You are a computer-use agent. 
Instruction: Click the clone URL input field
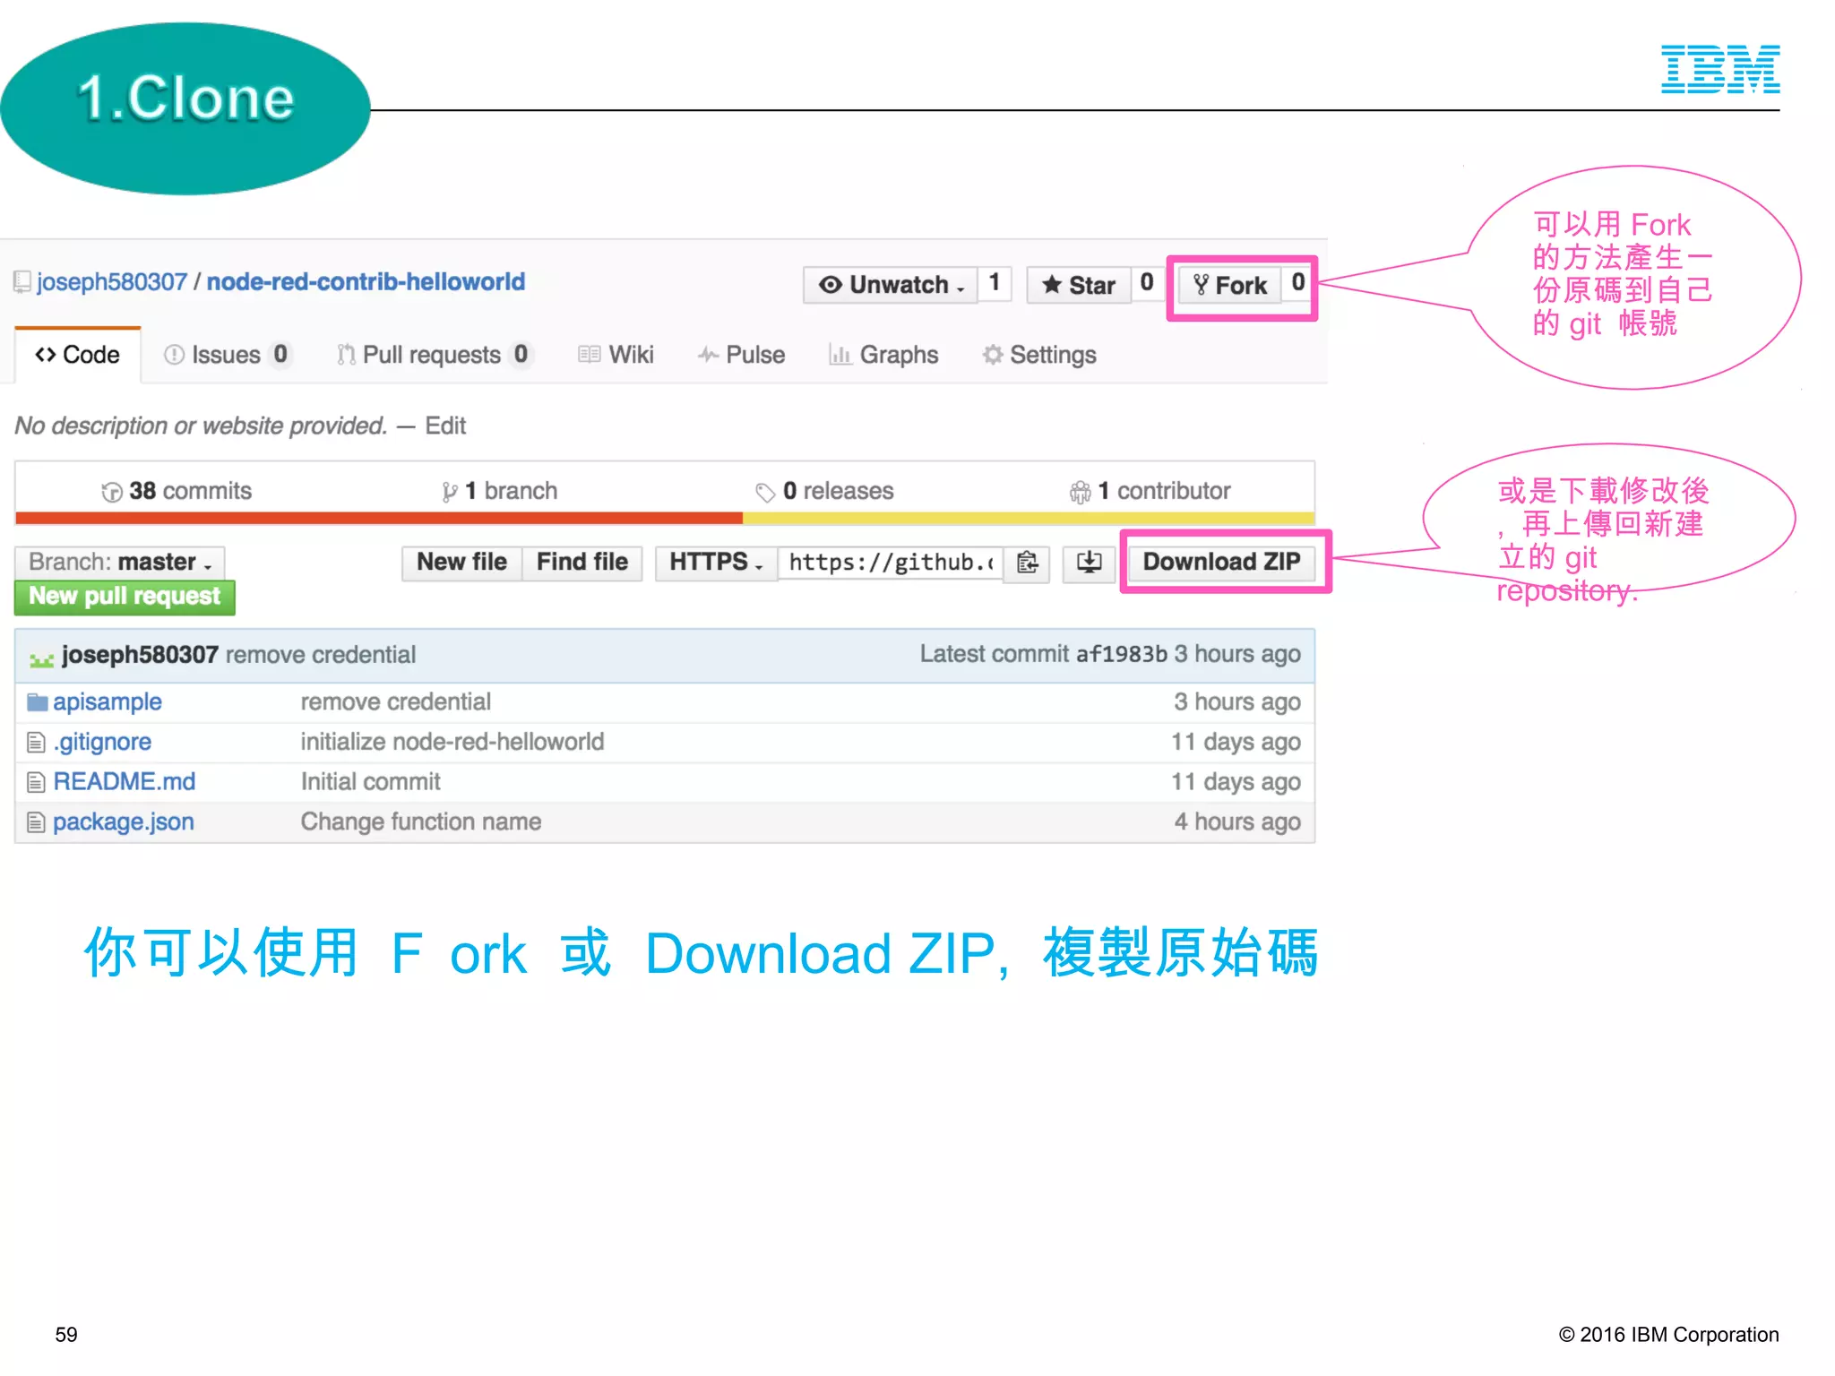pos(891,563)
